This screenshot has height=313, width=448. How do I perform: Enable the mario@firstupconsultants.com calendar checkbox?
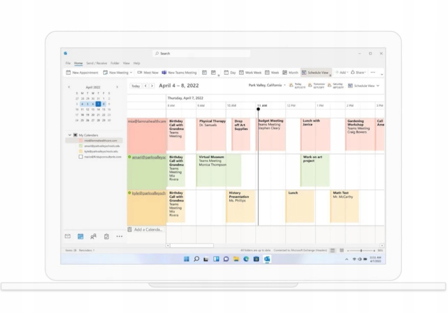click(81, 157)
